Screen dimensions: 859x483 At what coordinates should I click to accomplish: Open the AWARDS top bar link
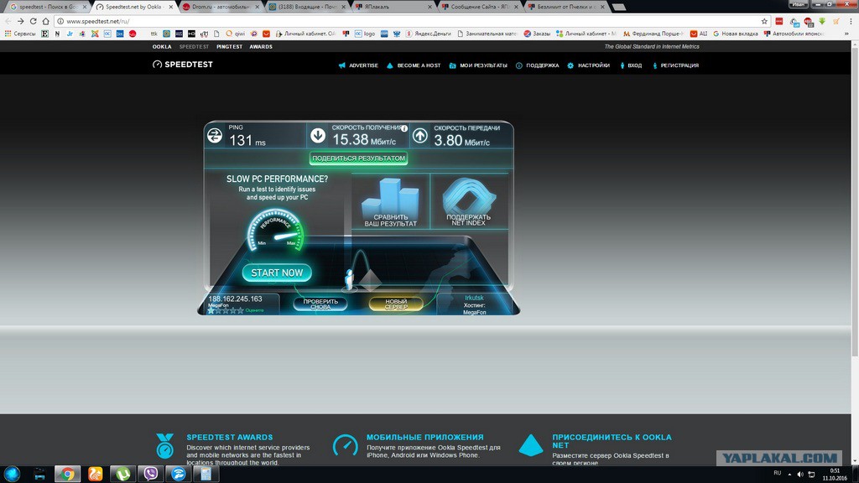(261, 47)
